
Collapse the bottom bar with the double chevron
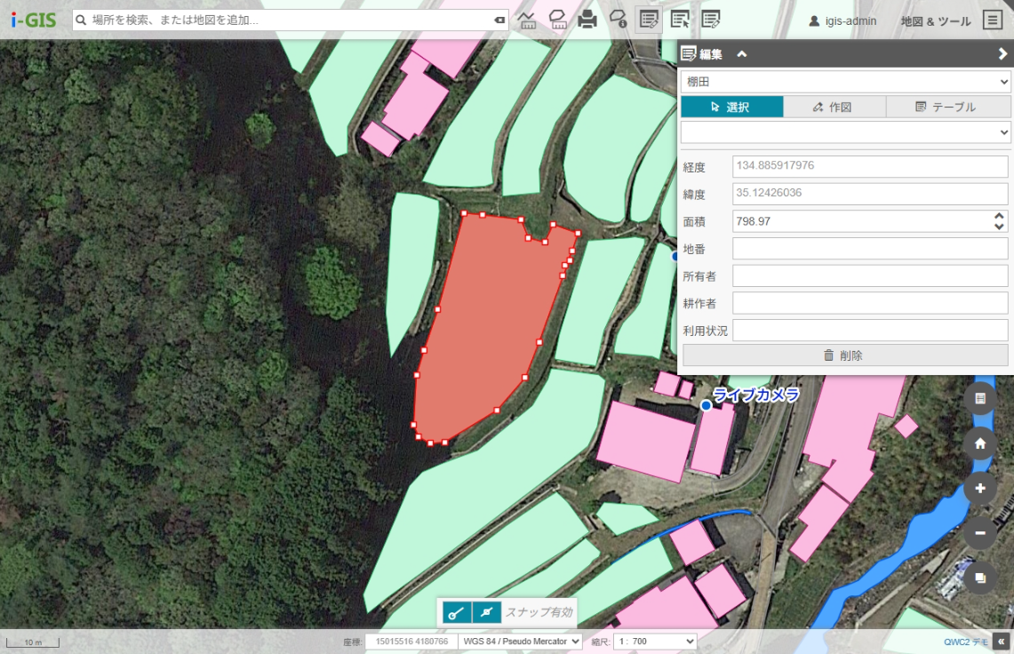pos(1001,642)
